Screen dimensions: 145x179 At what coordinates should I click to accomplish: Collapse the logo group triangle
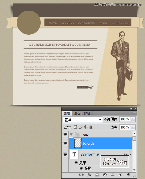pyautogui.click(x=71, y=135)
